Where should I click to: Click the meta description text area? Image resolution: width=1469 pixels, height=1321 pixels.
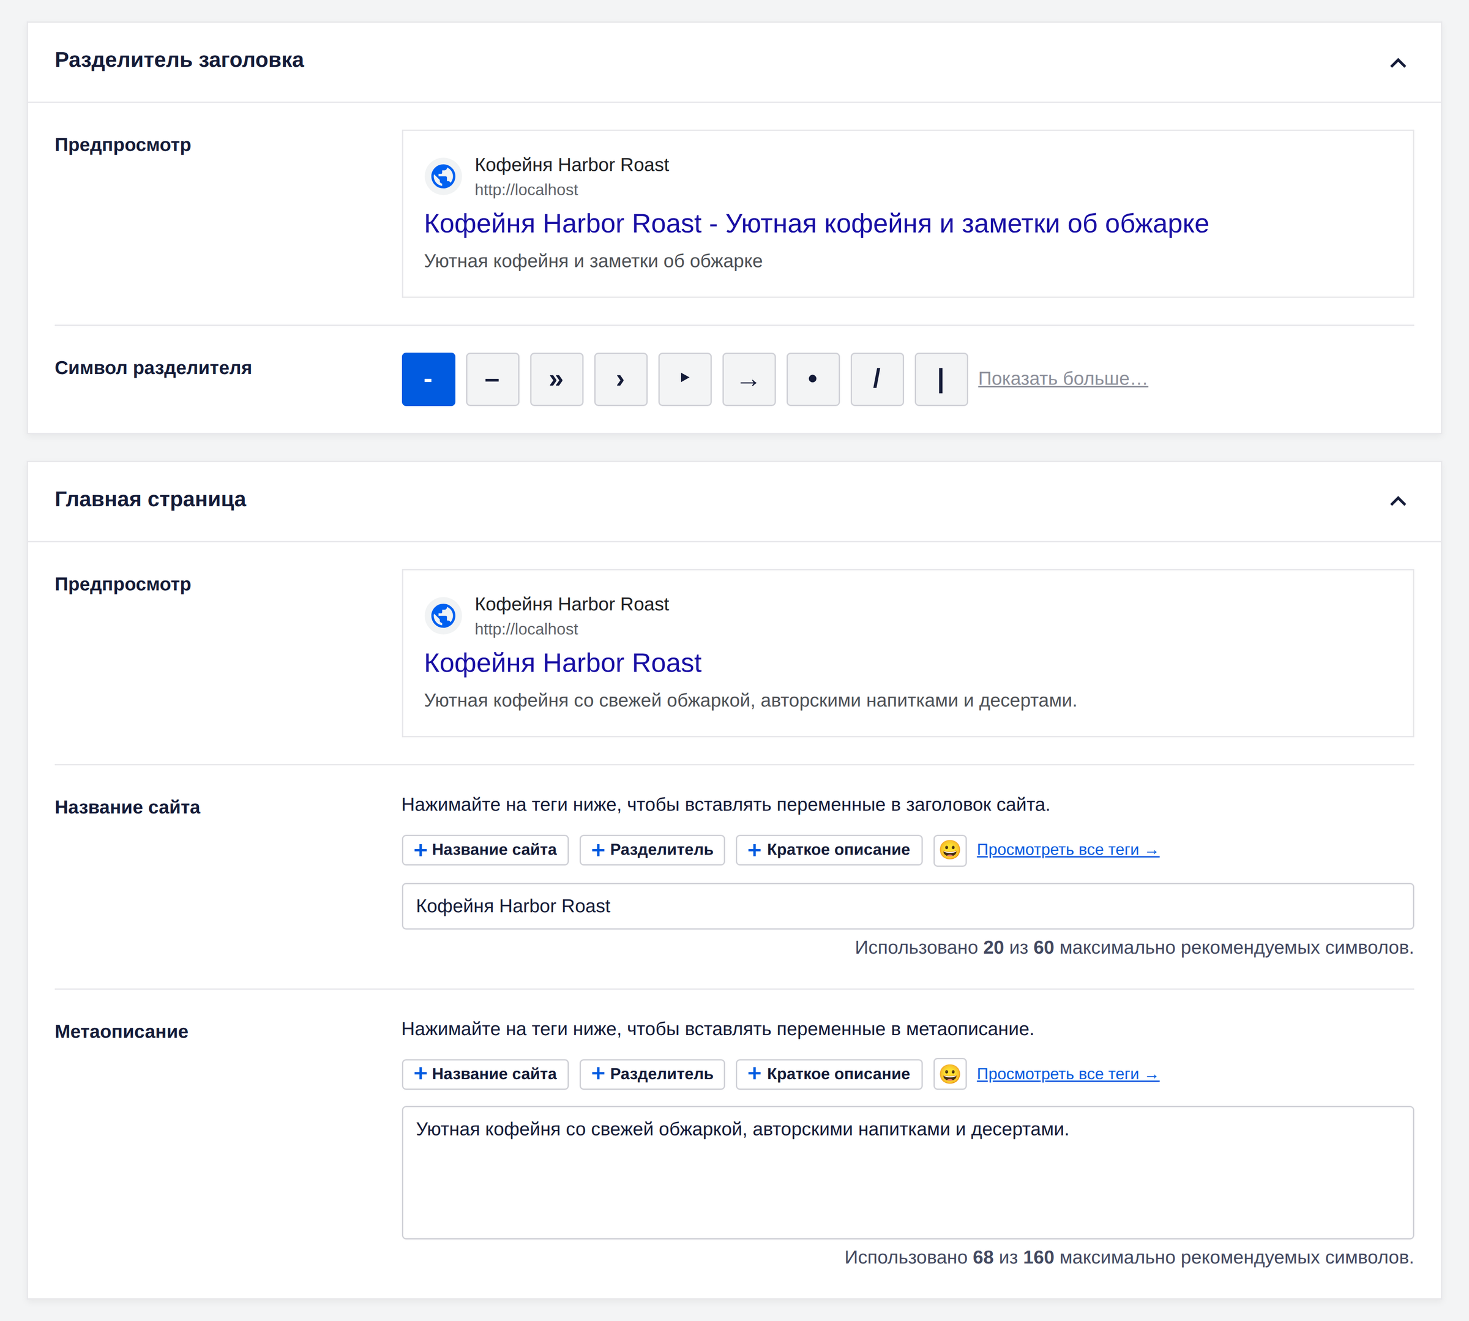pyautogui.click(x=907, y=1172)
